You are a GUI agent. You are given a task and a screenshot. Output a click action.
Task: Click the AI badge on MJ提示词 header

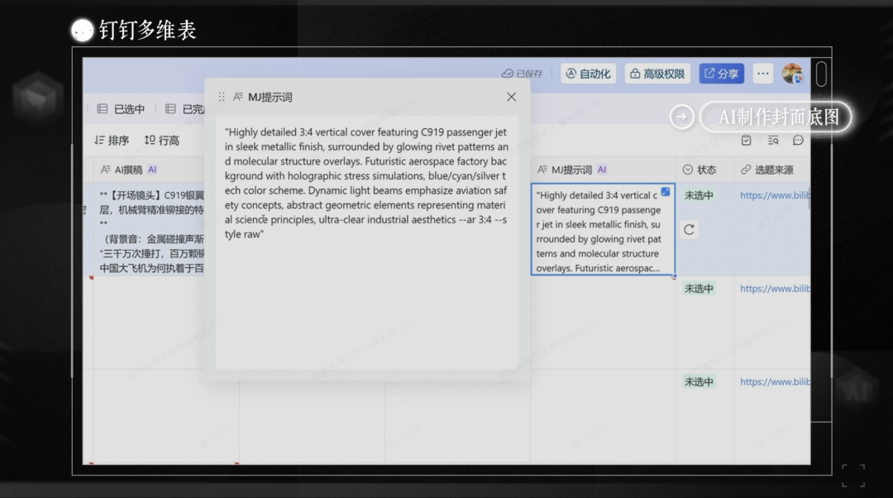602,170
